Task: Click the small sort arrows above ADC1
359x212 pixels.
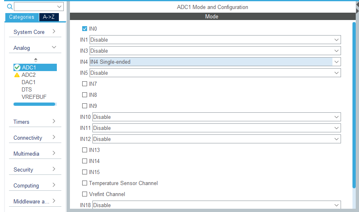Action: [x=36, y=60]
